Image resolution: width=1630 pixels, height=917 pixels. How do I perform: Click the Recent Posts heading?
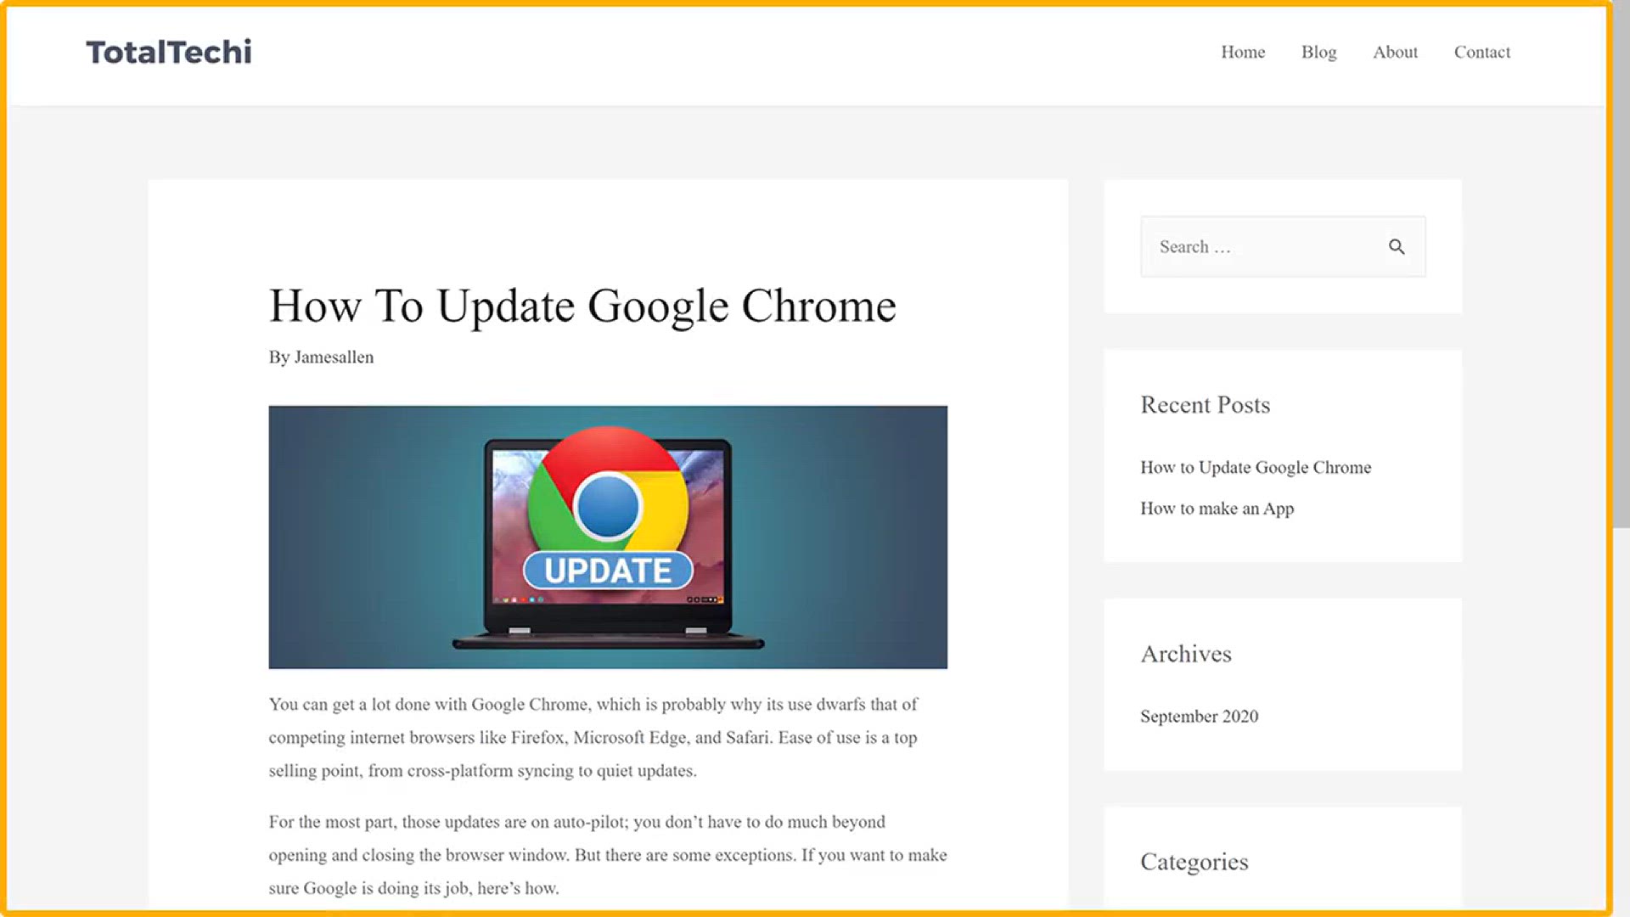[x=1205, y=405]
